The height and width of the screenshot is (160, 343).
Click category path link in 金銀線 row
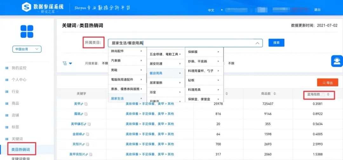tap(150, 134)
